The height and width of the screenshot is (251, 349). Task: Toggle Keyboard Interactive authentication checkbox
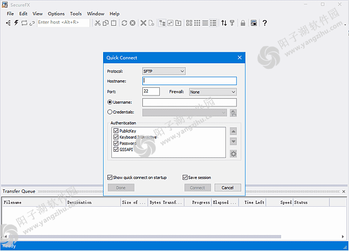click(116, 137)
